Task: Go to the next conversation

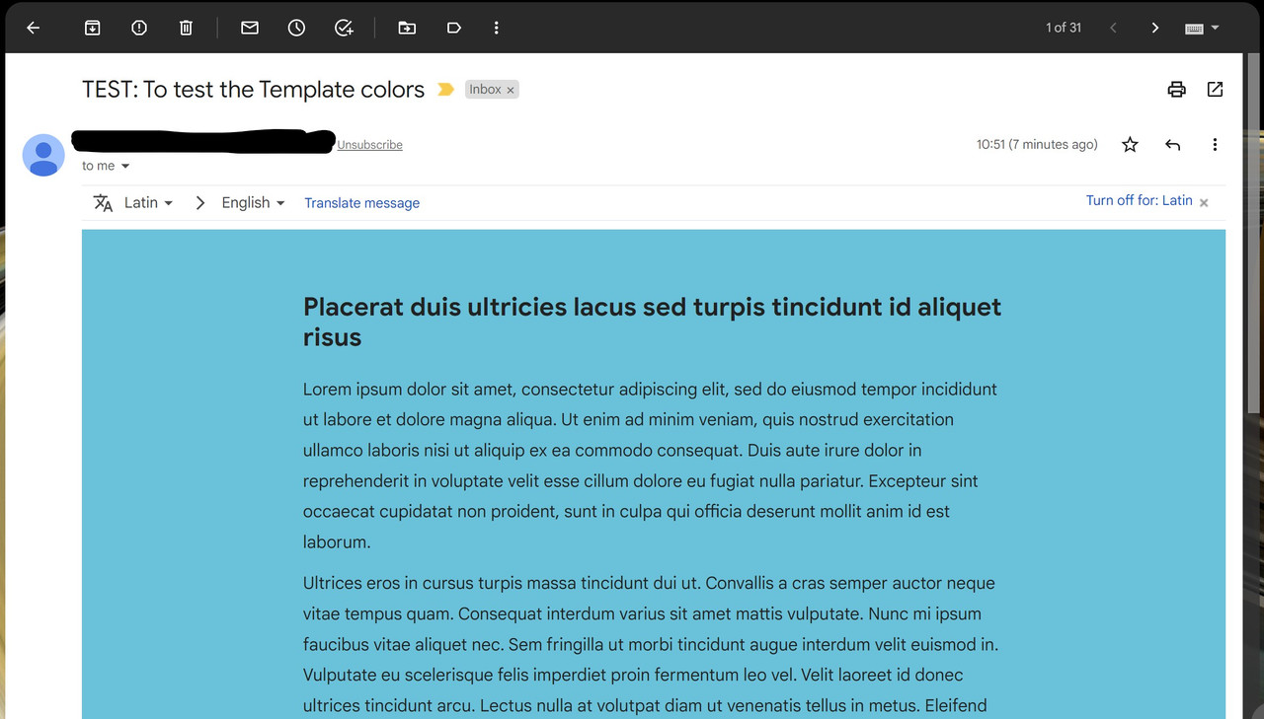Action: (1154, 28)
